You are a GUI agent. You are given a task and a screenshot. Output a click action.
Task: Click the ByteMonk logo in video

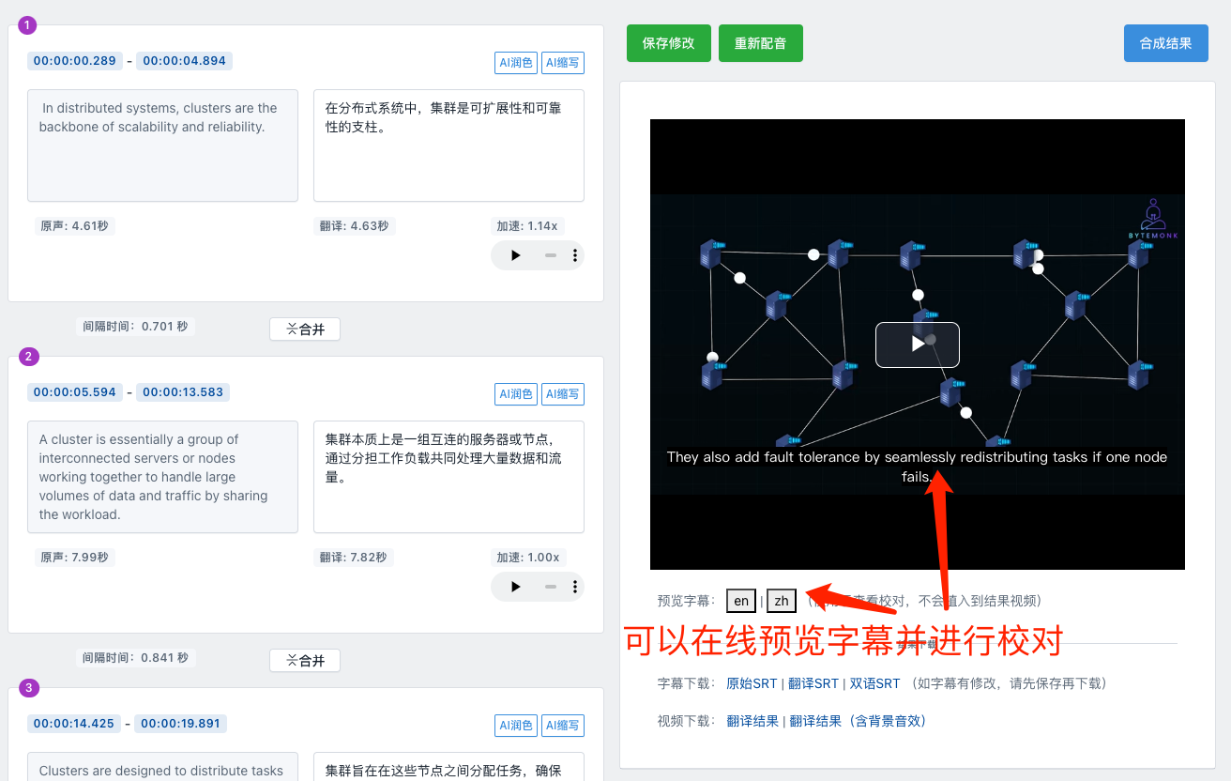pyautogui.click(x=1153, y=220)
